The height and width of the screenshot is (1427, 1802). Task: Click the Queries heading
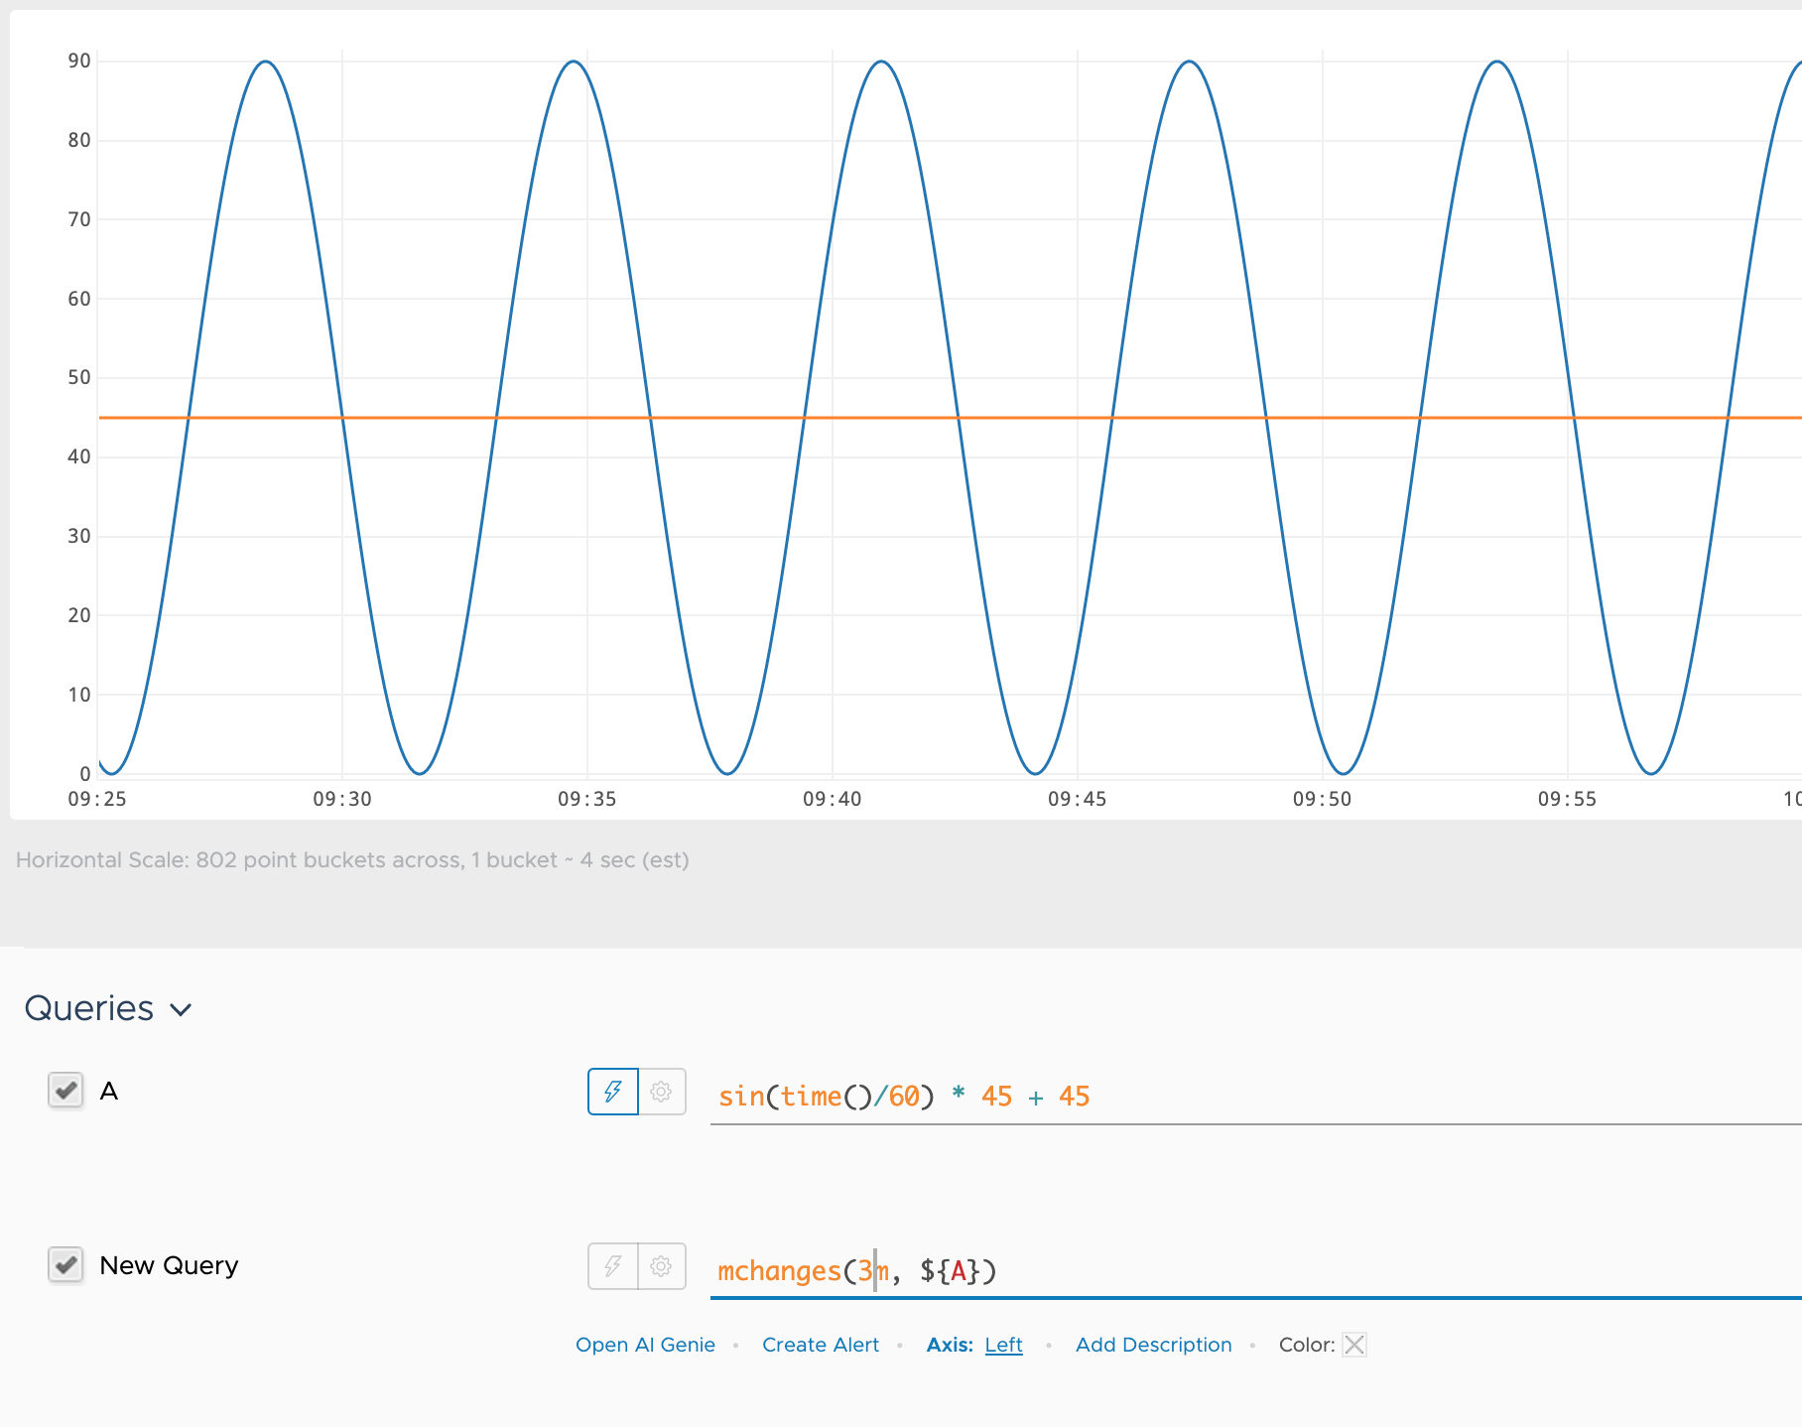[x=89, y=1008]
